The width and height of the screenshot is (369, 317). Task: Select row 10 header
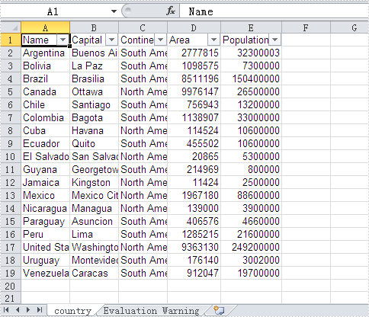(11, 156)
